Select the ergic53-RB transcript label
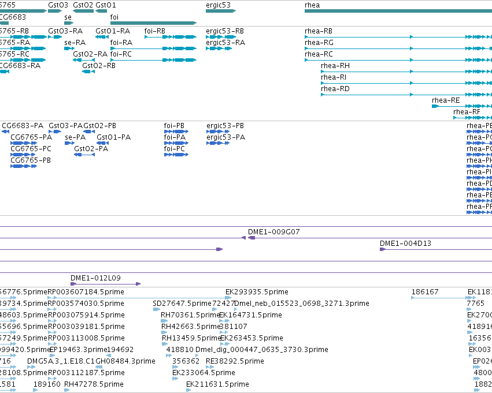 coord(225,31)
